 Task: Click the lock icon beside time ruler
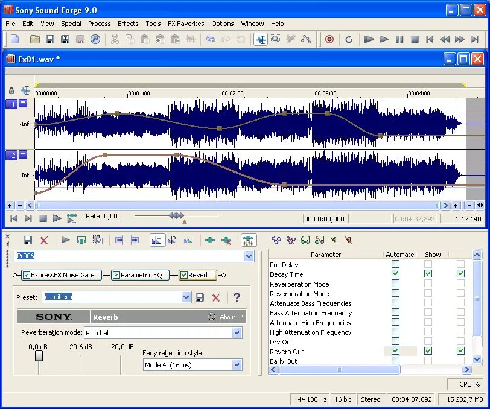[x=11, y=90]
